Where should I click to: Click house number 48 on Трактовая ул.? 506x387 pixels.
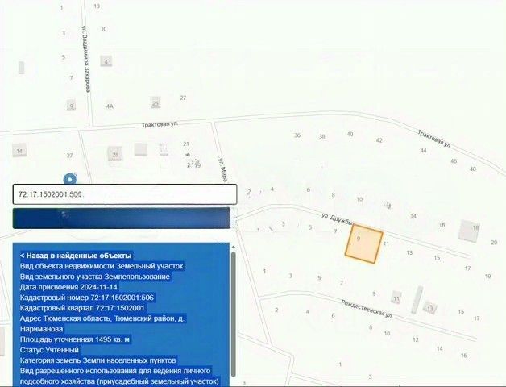coord(473,169)
